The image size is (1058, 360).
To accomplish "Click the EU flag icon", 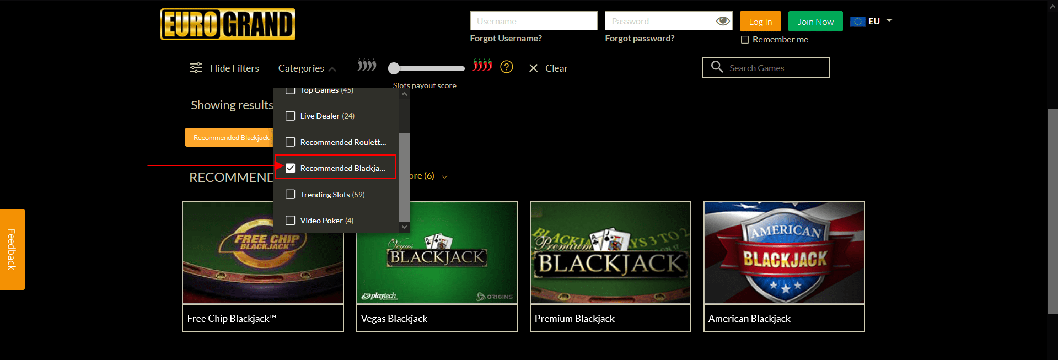I will pos(857,22).
